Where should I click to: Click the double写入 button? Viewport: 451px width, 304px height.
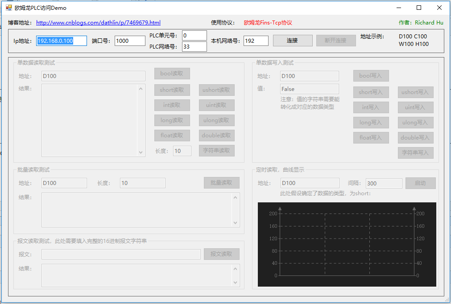416,138
